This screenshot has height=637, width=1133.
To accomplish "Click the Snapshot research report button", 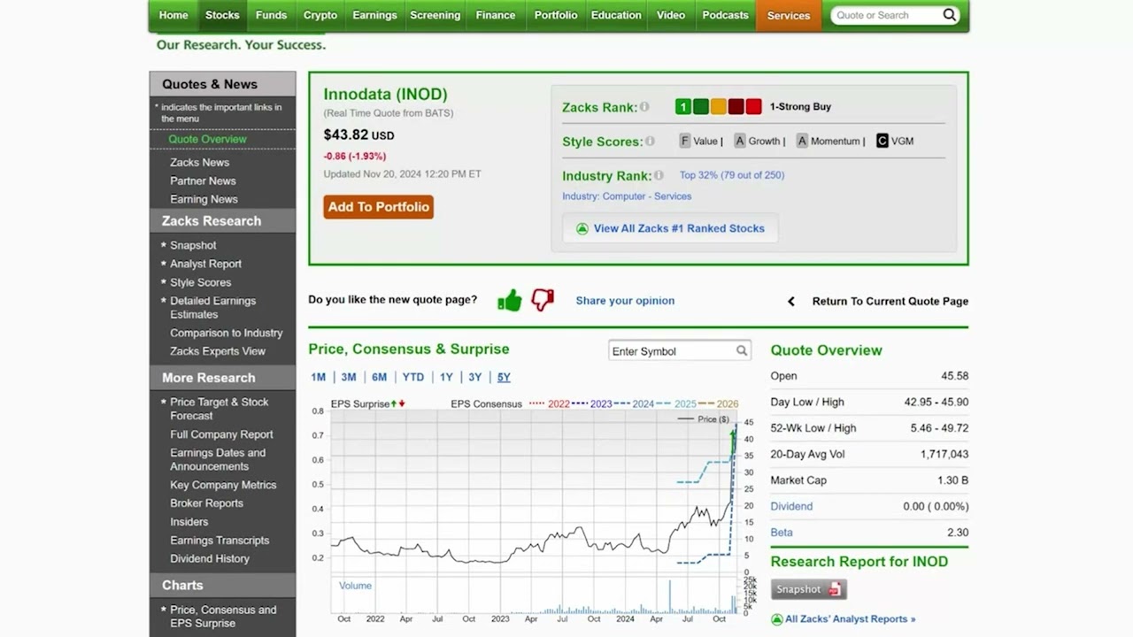I will click(809, 589).
